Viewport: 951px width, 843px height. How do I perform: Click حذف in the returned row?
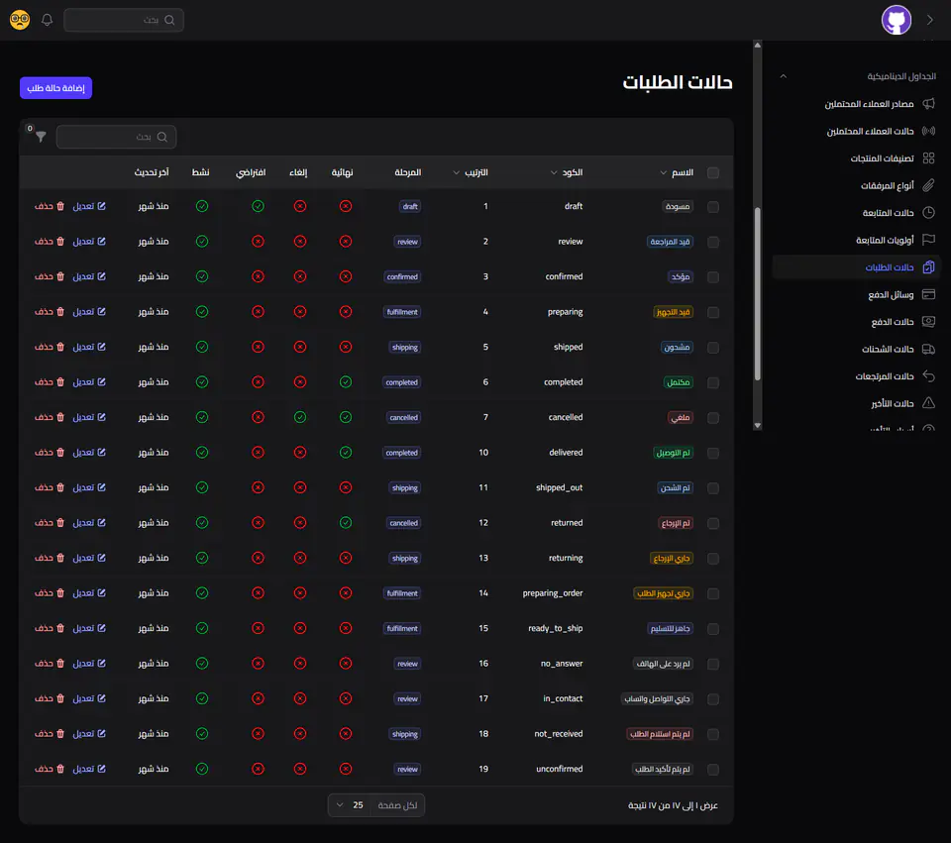(x=50, y=523)
